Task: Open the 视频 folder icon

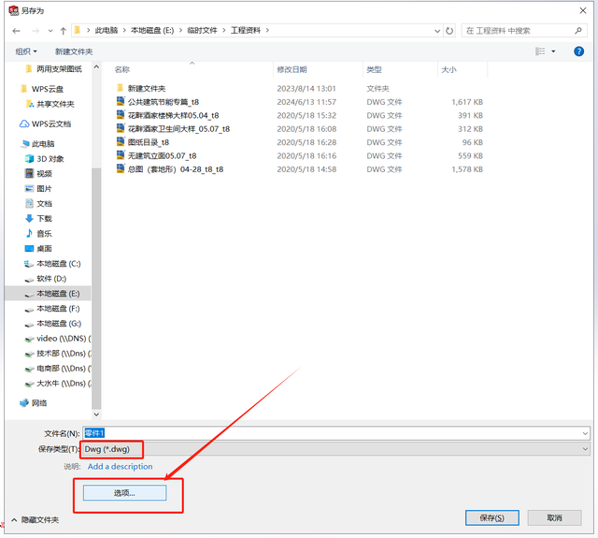Action: (x=29, y=173)
